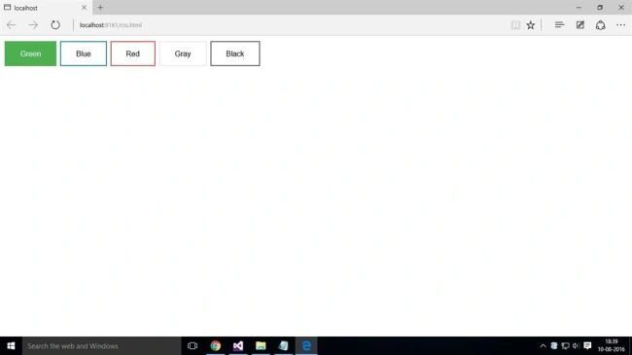Switch to Visual Studio on taskbar

click(x=238, y=345)
